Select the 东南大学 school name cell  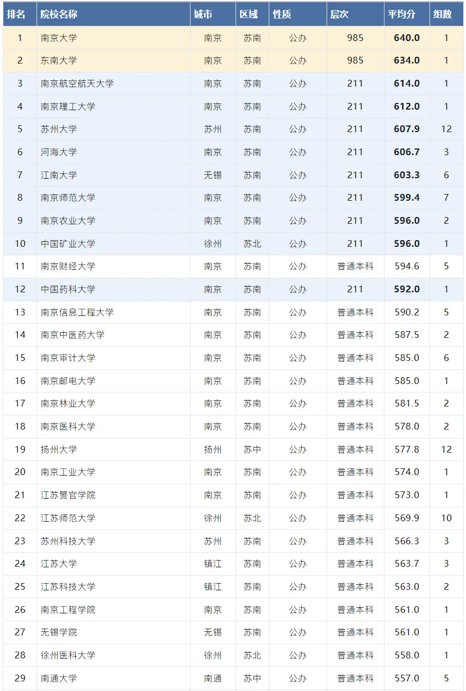pyautogui.click(x=113, y=61)
